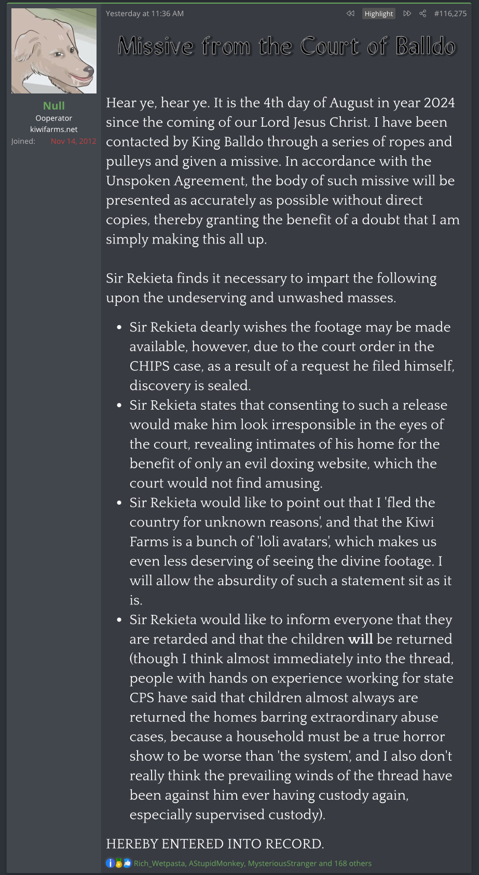The height and width of the screenshot is (875, 479).
Task: Click the medal reaction icon
Action: [x=119, y=863]
